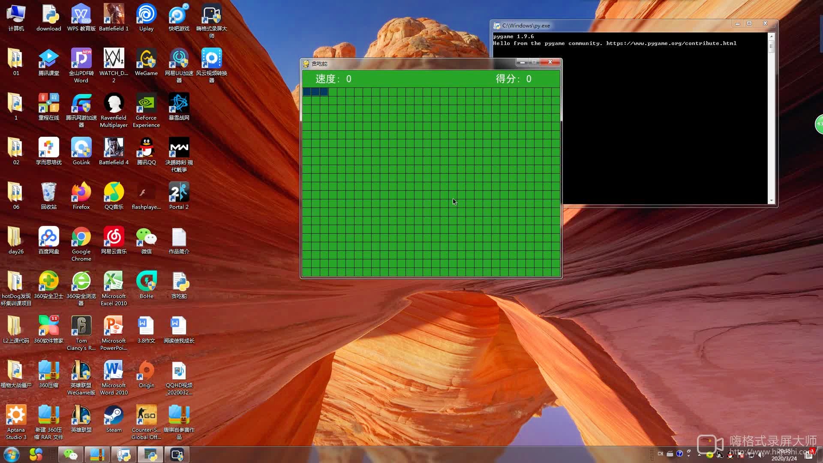Open 360安全卫士 shortcut
Viewport: 823px width, 463px height.
[48, 286]
